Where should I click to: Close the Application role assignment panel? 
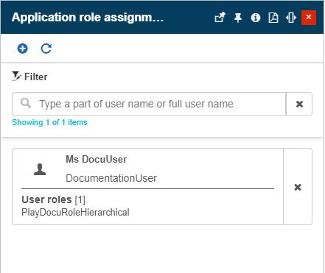(x=309, y=18)
